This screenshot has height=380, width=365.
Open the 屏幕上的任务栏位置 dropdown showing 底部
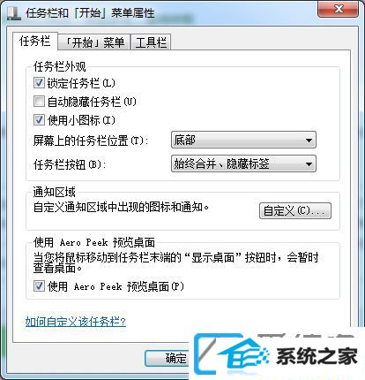pos(243,140)
